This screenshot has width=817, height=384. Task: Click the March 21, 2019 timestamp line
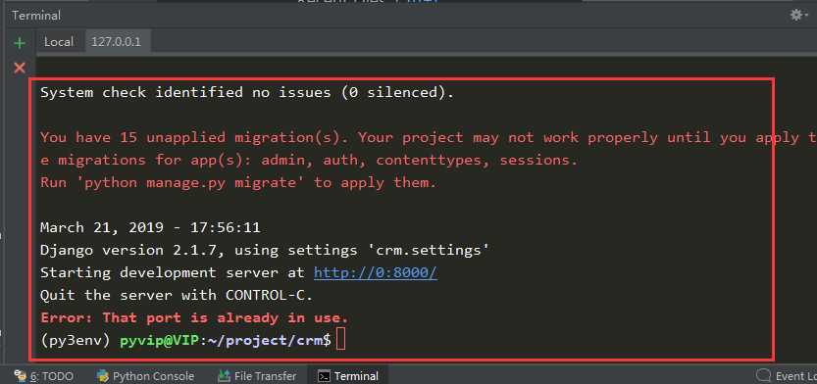150,227
